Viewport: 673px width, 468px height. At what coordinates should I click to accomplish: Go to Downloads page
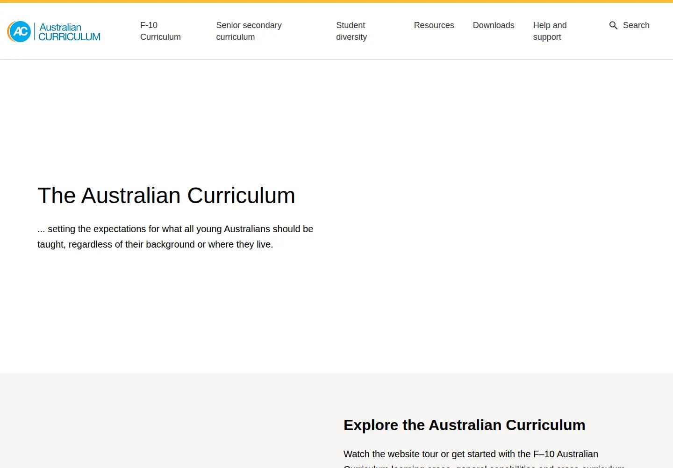494,25
